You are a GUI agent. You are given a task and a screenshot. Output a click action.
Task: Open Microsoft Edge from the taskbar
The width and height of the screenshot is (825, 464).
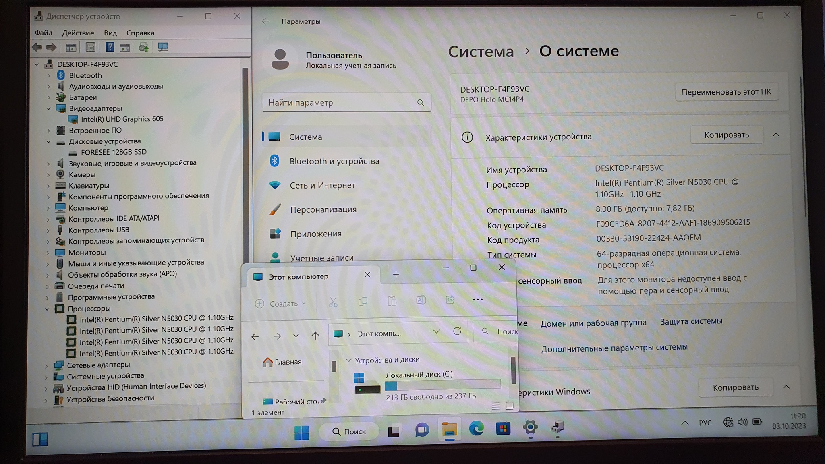click(x=476, y=429)
